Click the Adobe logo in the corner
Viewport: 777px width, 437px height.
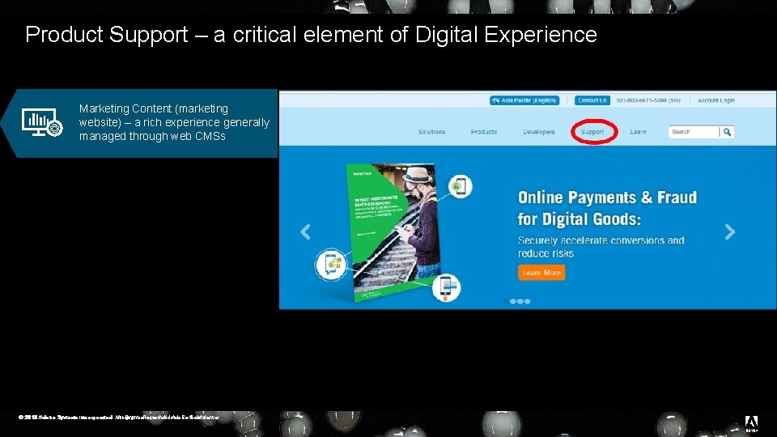[x=751, y=423]
